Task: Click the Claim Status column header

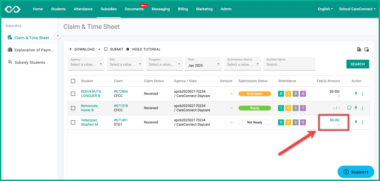Action: (x=154, y=81)
